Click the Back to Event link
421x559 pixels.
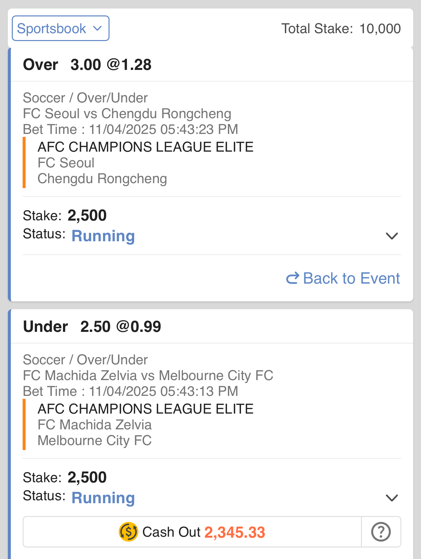click(x=351, y=278)
